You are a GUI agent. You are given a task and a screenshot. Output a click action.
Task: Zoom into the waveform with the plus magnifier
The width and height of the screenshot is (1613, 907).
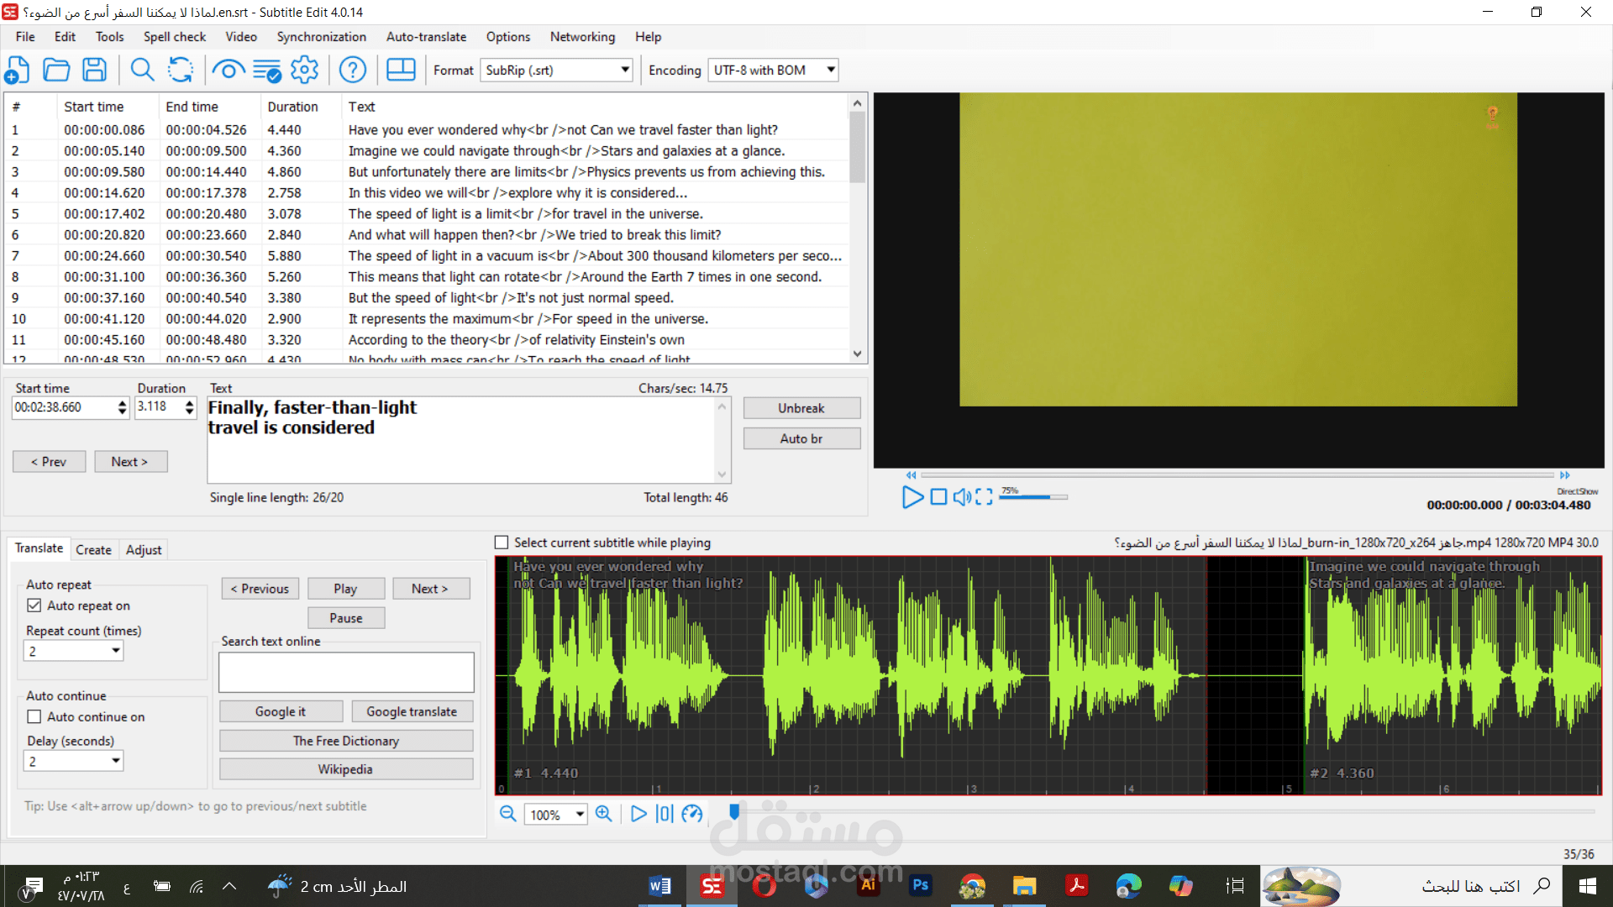(x=604, y=814)
